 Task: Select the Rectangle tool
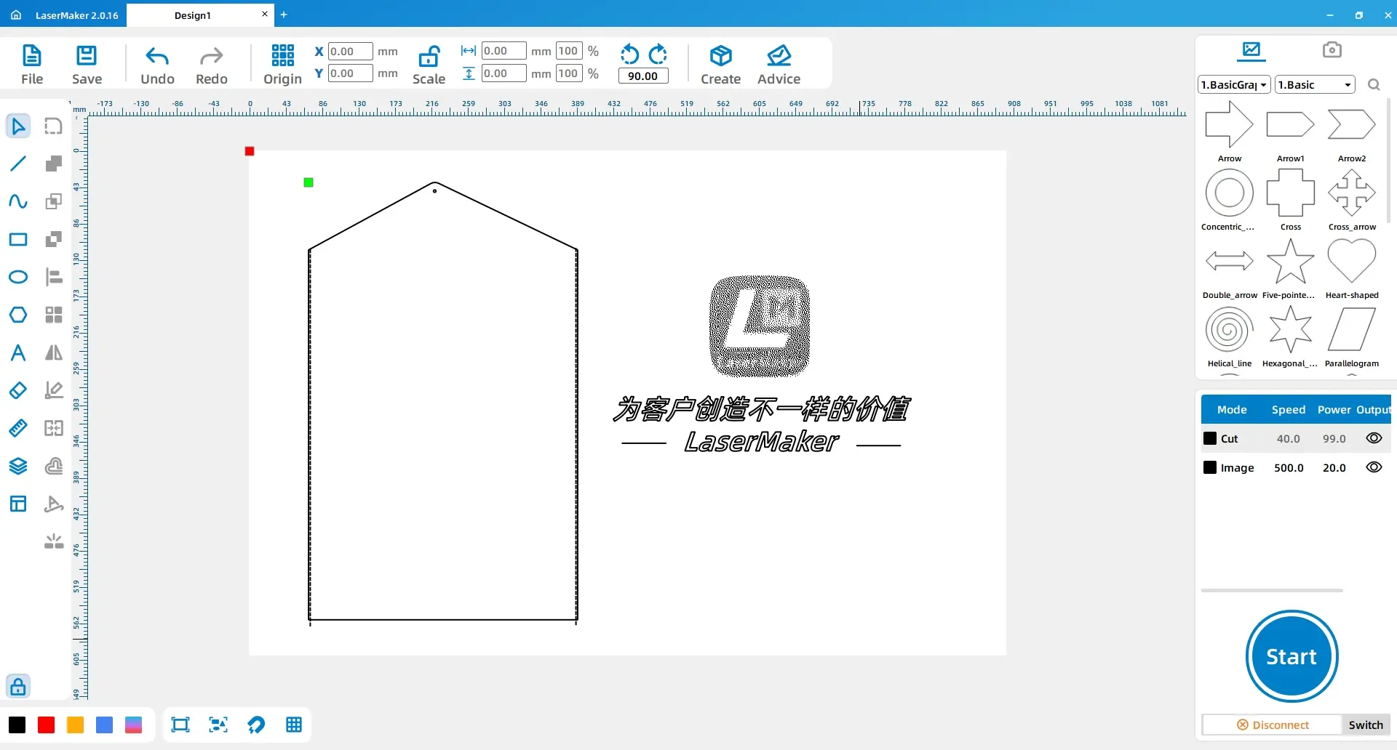(18, 239)
